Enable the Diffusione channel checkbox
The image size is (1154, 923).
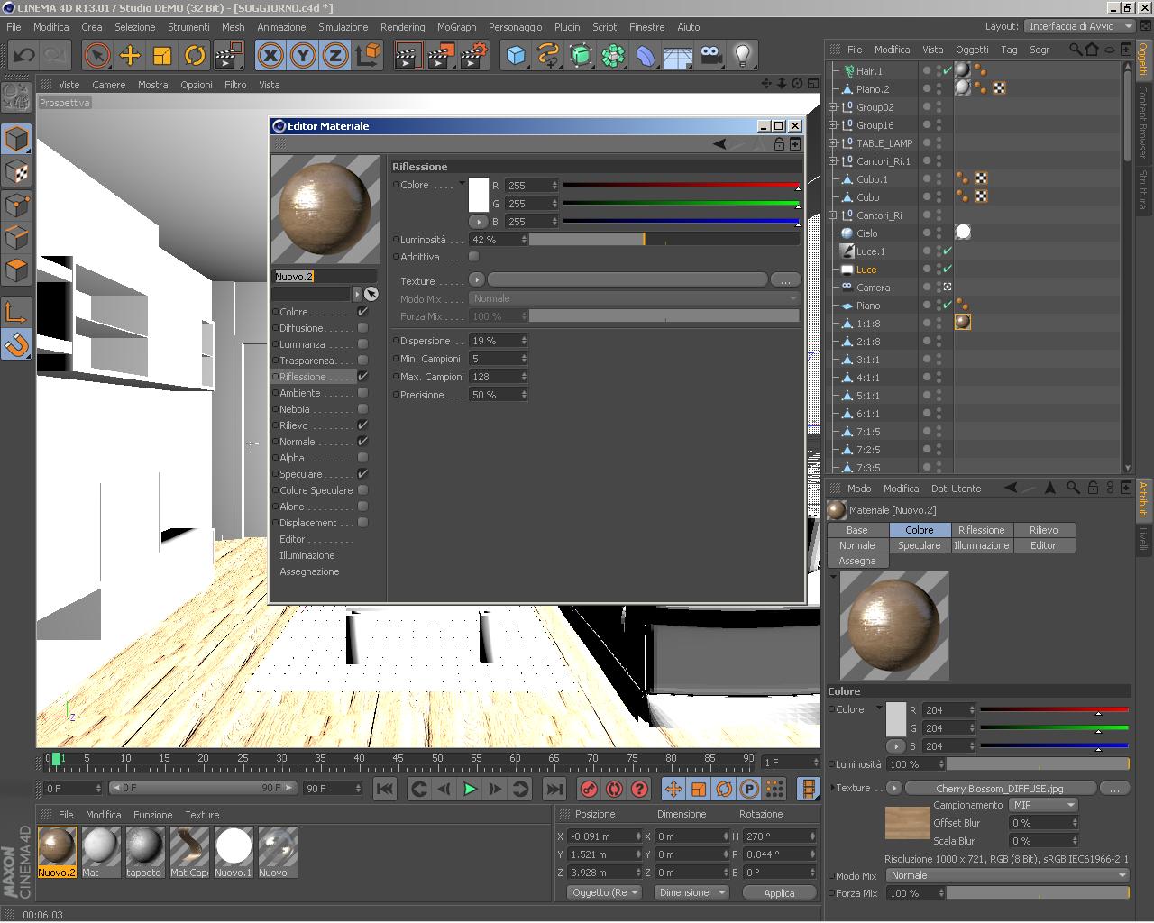pyautogui.click(x=362, y=328)
